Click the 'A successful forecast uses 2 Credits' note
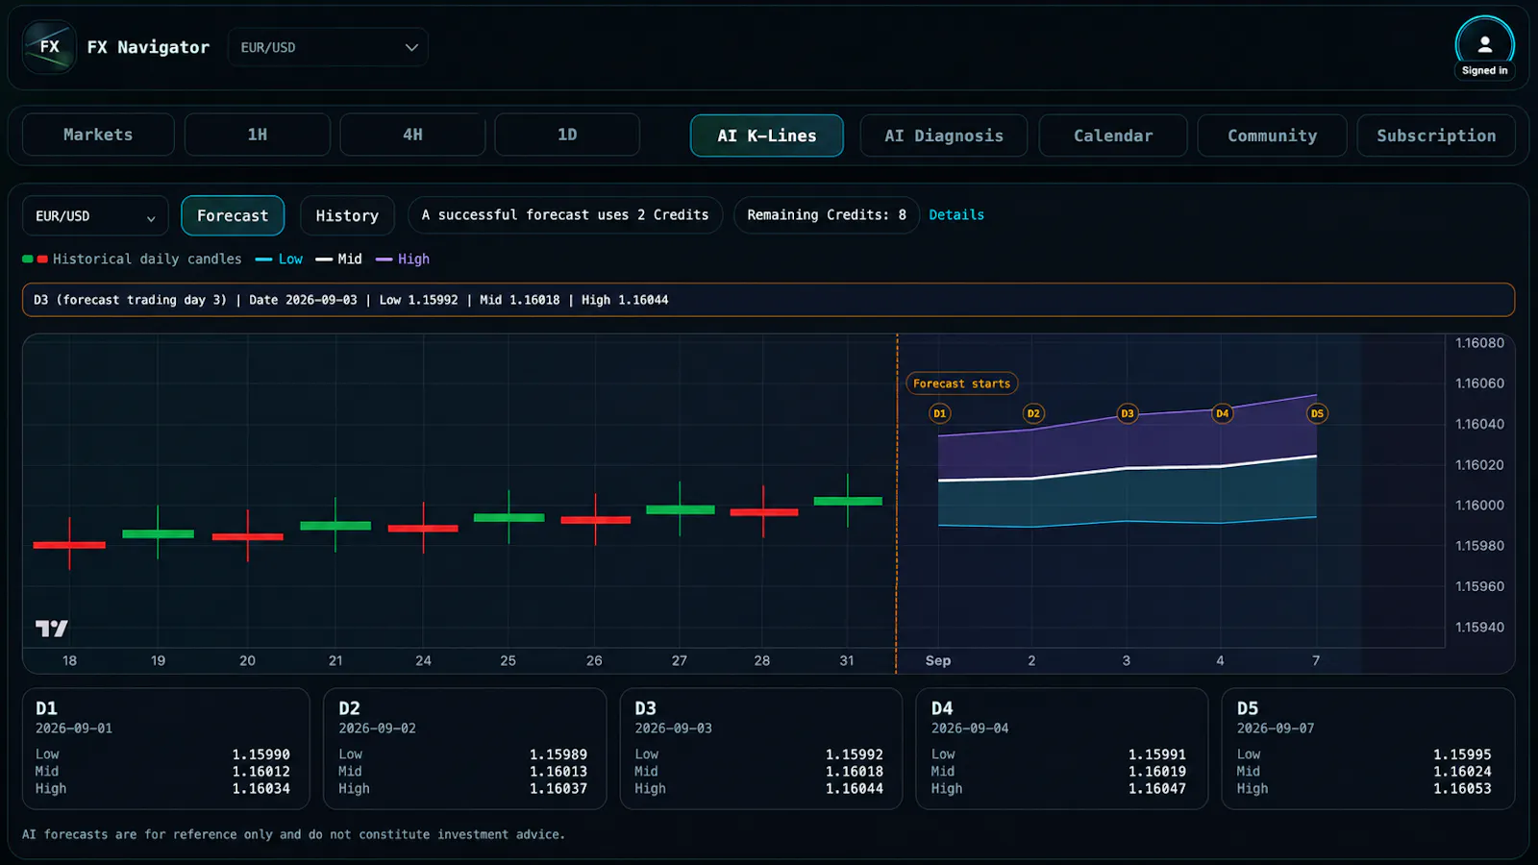1538x865 pixels. click(x=565, y=215)
